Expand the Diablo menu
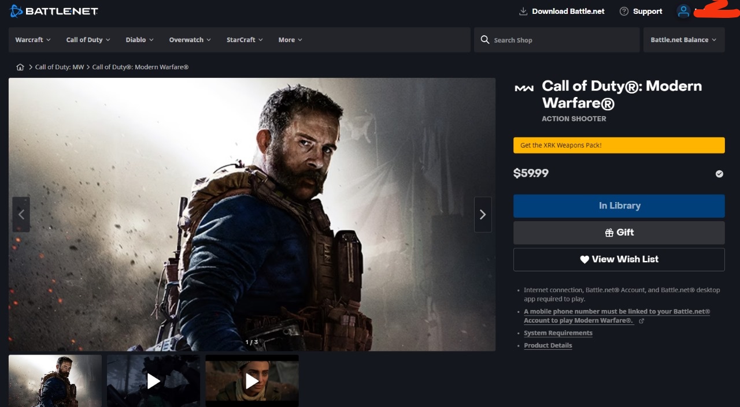Viewport: 740px width, 407px height. click(x=139, y=40)
